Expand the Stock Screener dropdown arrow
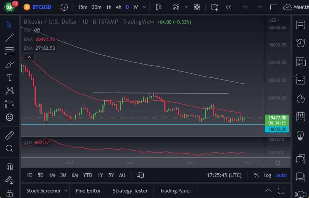This screenshot has height=198, width=309. pos(66,191)
